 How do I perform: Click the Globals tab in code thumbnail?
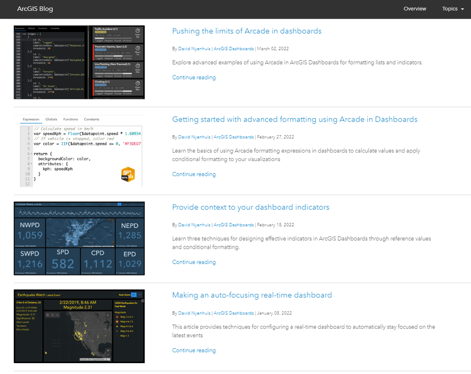51,119
